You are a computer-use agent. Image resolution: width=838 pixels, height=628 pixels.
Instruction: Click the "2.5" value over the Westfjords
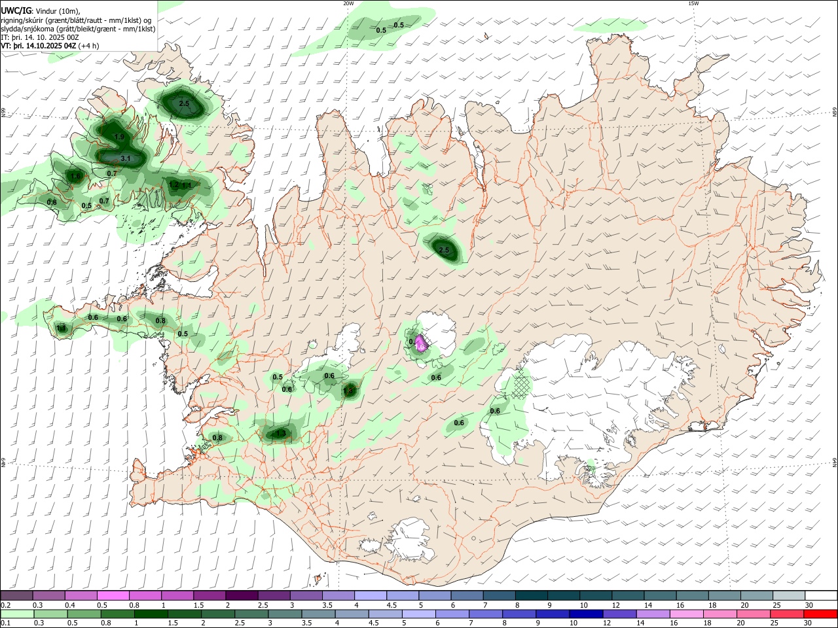pyautogui.click(x=184, y=103)
